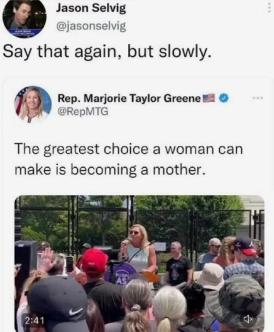Click the 2:41 video duration badge
This screenshot has height=332, width=274.
pos(34,320)
